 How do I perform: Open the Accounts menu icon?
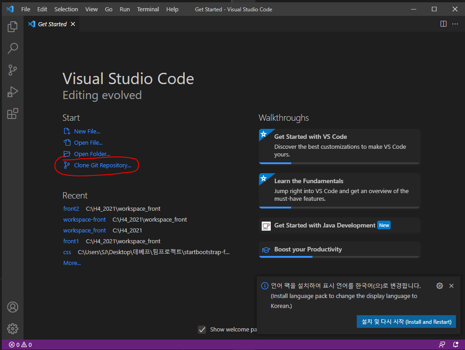click(13, 307)
